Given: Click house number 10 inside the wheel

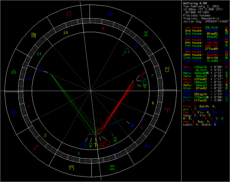Looking at the screenshot, I should point(65,33).
